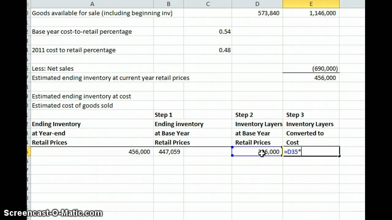Viewport: 392px width, 220px height.
Task: Click the 'Step 2' heading cell
Action: 257,115
